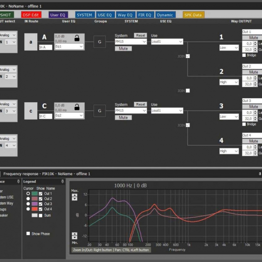Switch to the FIR EQ tab
This screenshot has width=262, height=262.
pyautogui.click(x=145, y=15)
